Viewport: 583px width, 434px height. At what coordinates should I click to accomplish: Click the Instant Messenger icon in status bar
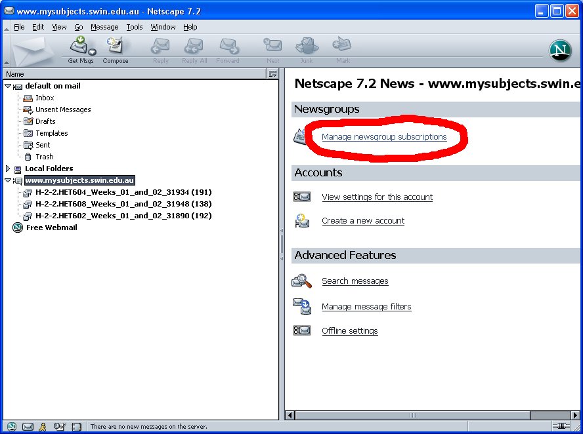pos(43,427)
